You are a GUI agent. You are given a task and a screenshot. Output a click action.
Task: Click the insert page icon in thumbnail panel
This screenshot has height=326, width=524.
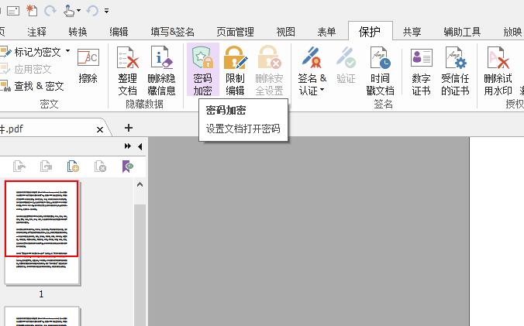73,166
